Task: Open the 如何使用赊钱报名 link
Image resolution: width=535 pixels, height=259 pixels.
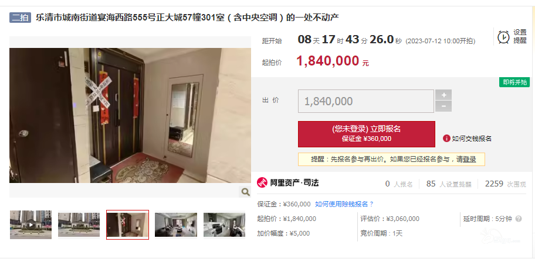Action: (344, 204)
